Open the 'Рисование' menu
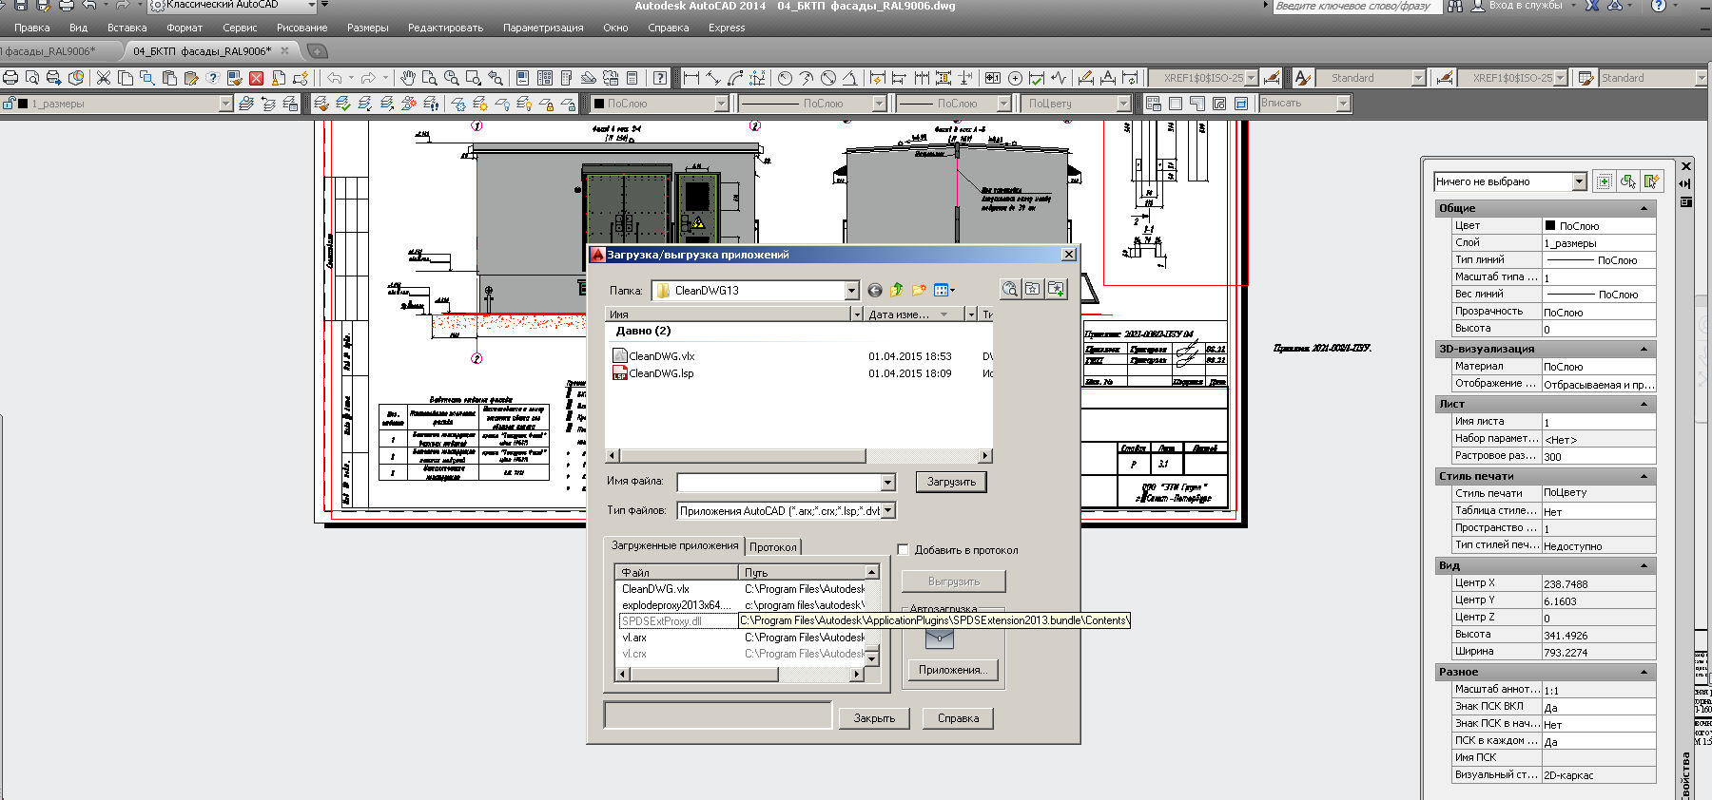The width and height of the screenshot is (1712, 800). click(x=302, y=28)
